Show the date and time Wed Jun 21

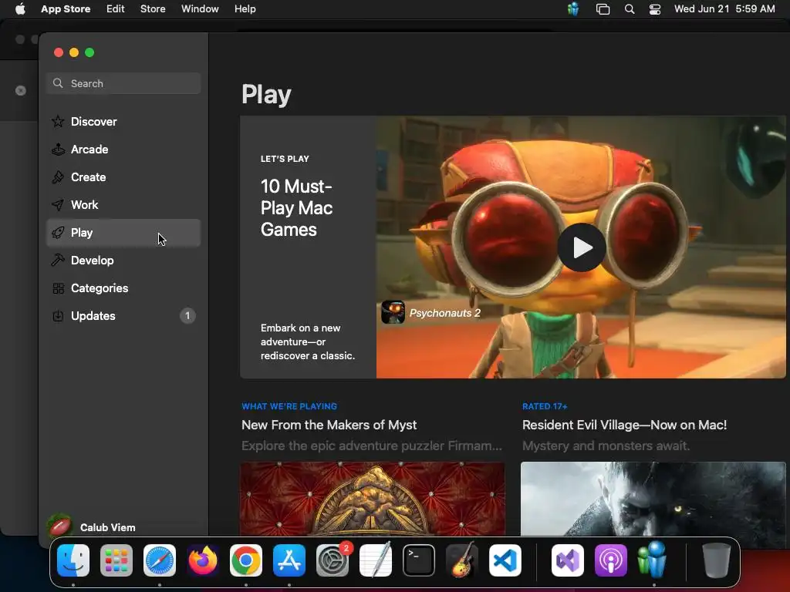724,9
